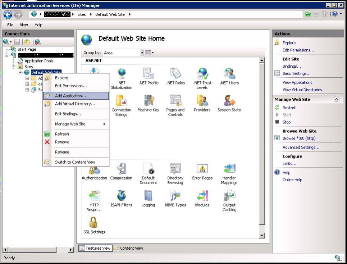
Task: Click the Basic Settings link
Action: pyautogui.click(x=296, y=73)
